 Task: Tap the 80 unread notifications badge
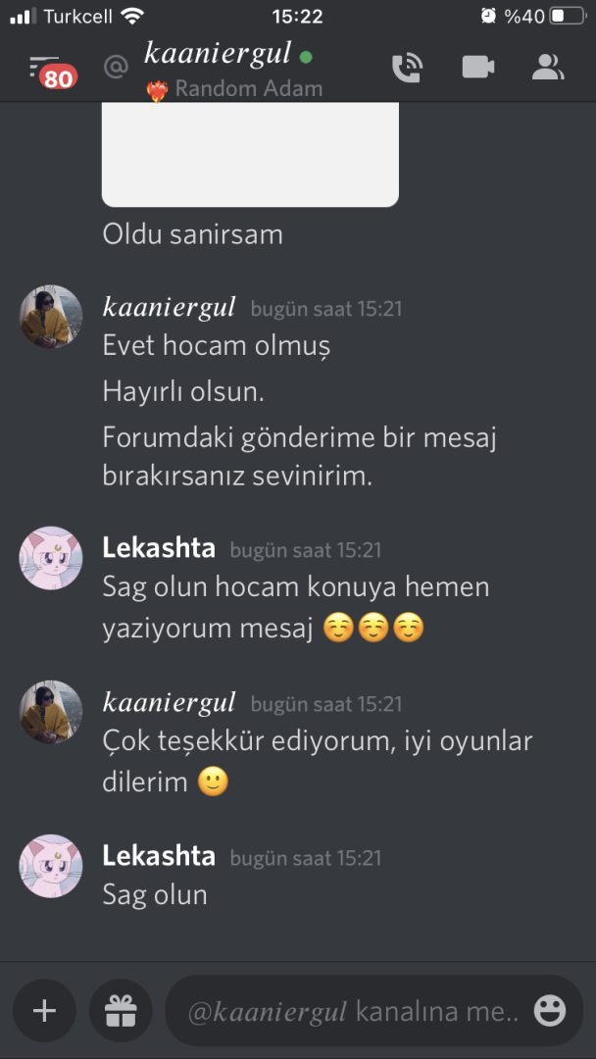(59, 79)
